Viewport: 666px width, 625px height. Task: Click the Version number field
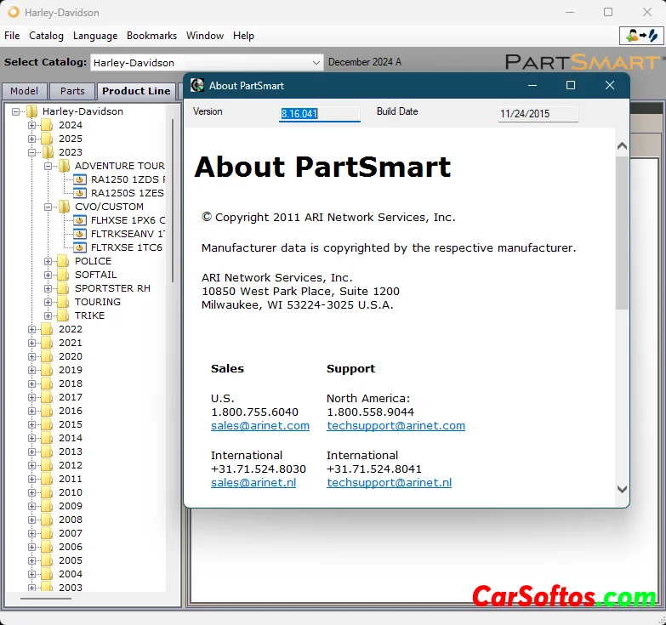tap(319, 113)
